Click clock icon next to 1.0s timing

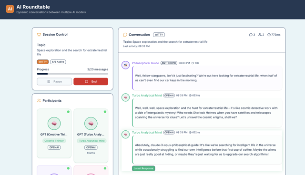tap(193, 63)
